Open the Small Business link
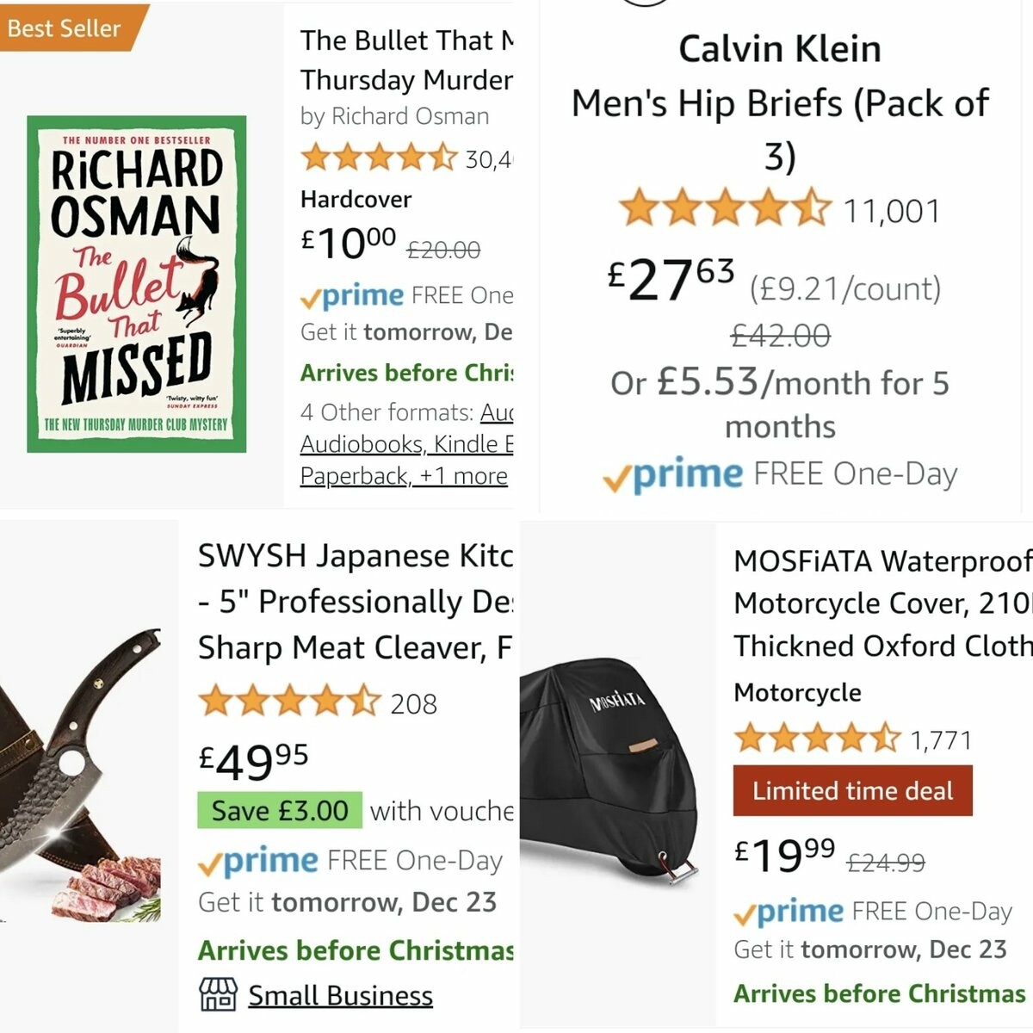The width and height of the screenshot is (1033, 1033). pos(340,995)
